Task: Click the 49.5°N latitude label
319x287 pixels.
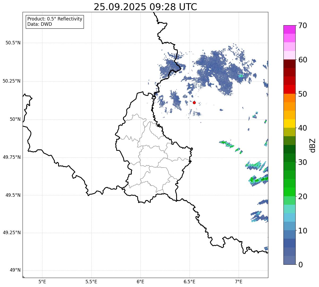Action: coord(13,195)
